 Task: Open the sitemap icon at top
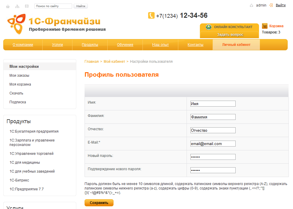pos(17,6)
